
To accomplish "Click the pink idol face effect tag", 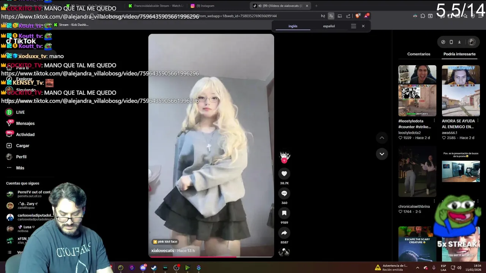I will [165, 242].
